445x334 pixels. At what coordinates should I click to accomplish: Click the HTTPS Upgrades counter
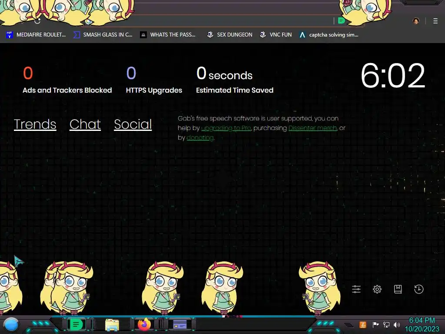[x=154, y=80]
